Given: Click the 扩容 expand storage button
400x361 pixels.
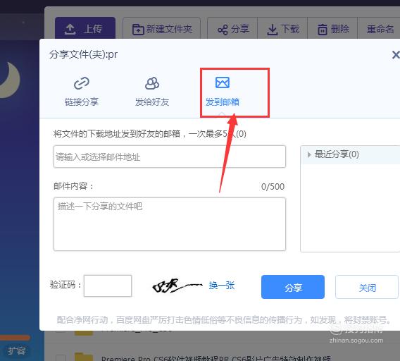Looking at the screenshot, I should pos(17,351).
